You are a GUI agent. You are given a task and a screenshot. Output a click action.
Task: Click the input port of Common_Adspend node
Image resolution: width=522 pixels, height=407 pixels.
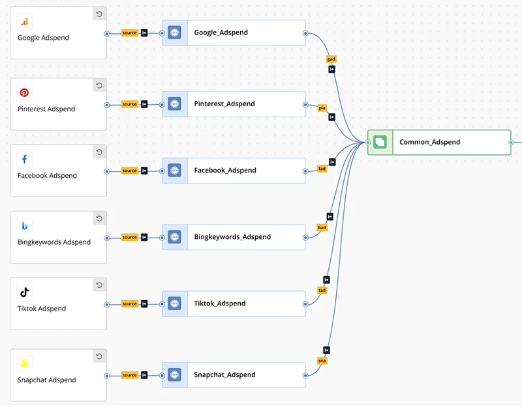pos(368,143)
